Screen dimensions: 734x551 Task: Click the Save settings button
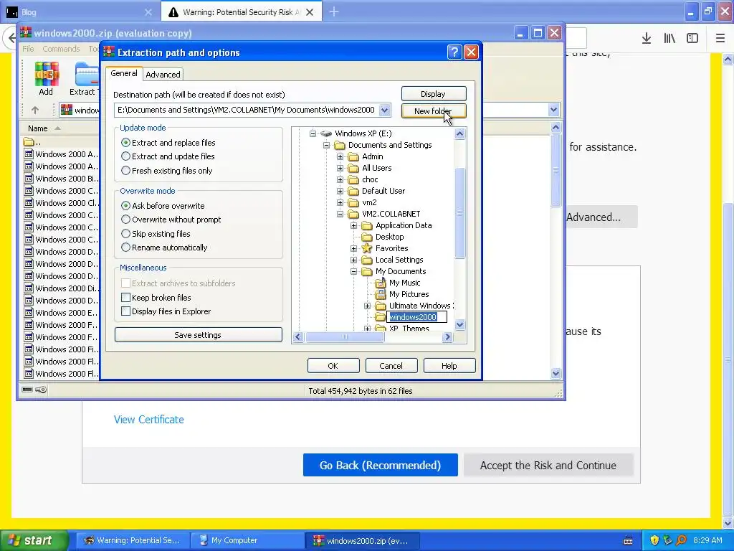[198, 335]
